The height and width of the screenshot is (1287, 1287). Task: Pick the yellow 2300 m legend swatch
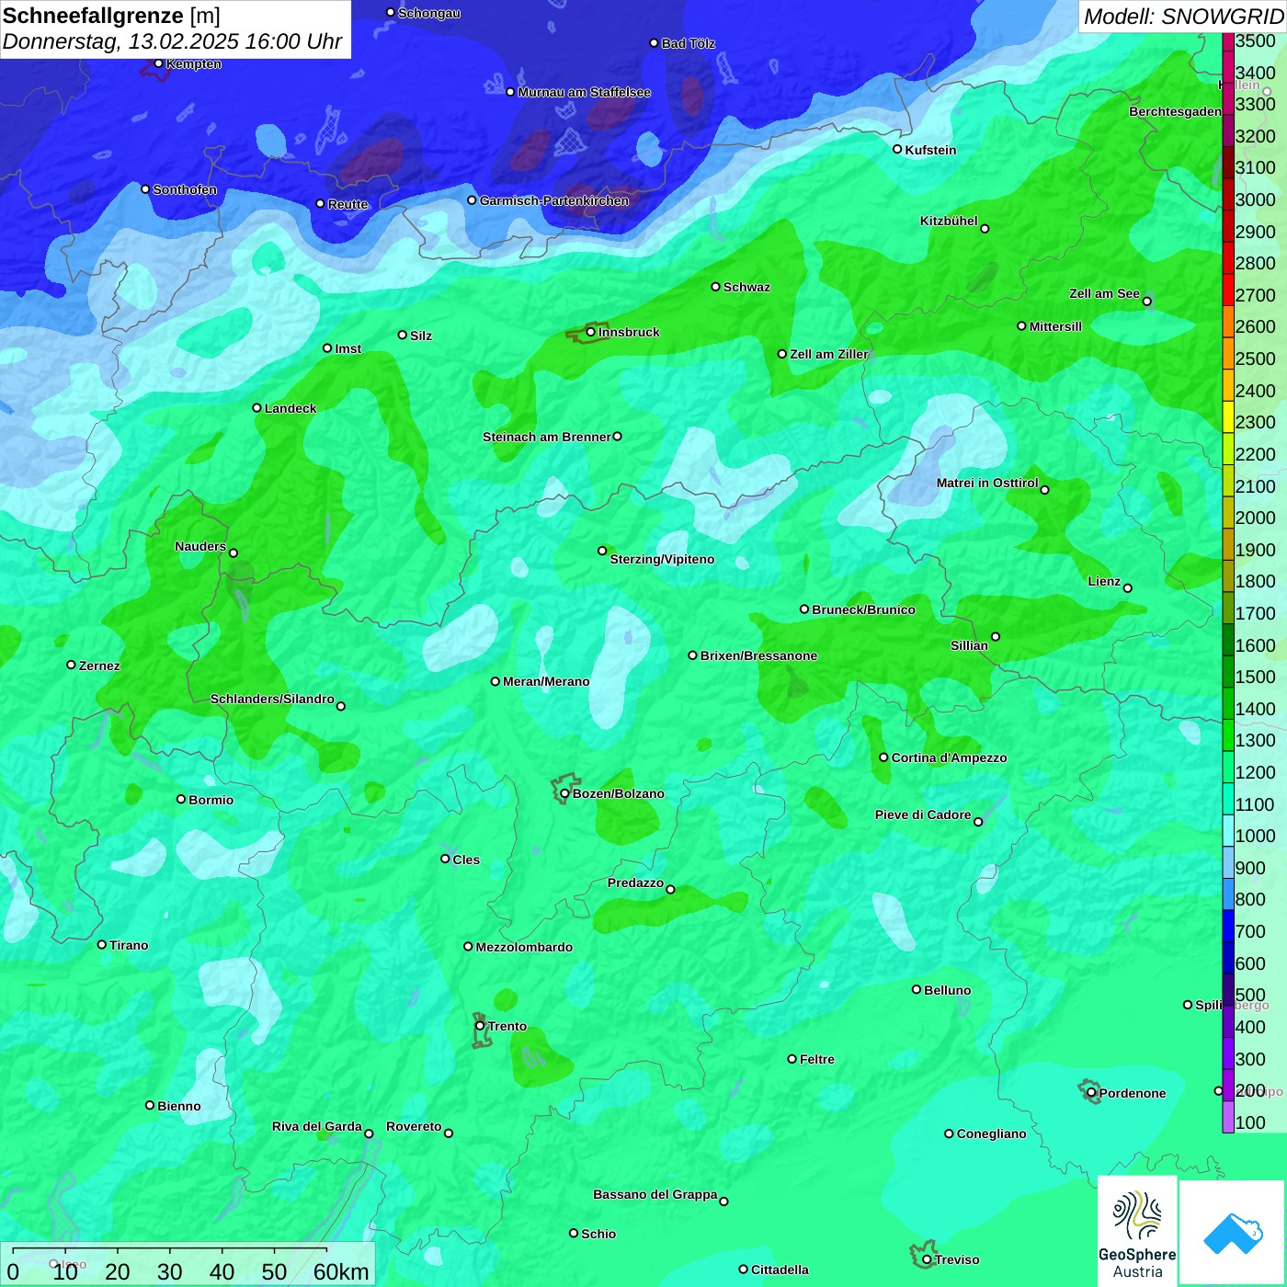[x=1228, y=417]
